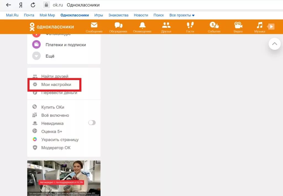Expand the Все проекты dropdown
Screen dimensions: 283x196
click(x=182, y=15)
